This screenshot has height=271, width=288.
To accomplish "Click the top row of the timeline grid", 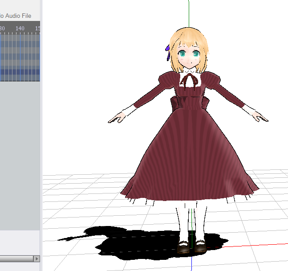I will point(20,38).
